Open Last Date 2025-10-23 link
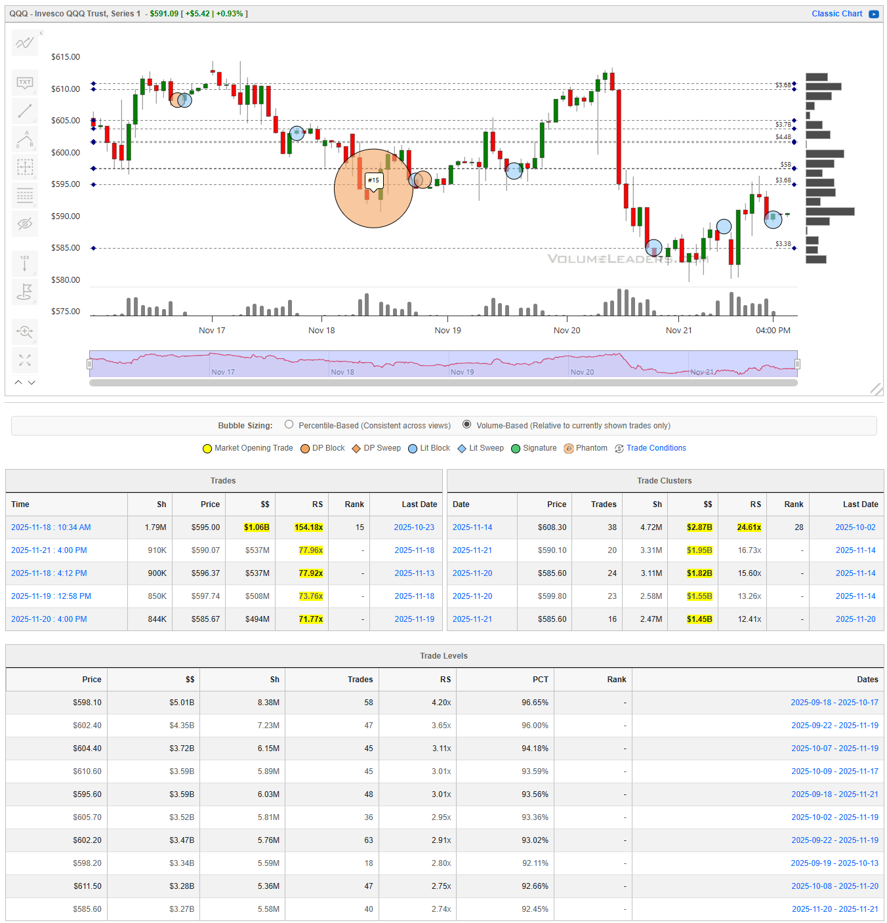This screenshot has width=887, height=923. coord(414,527)
